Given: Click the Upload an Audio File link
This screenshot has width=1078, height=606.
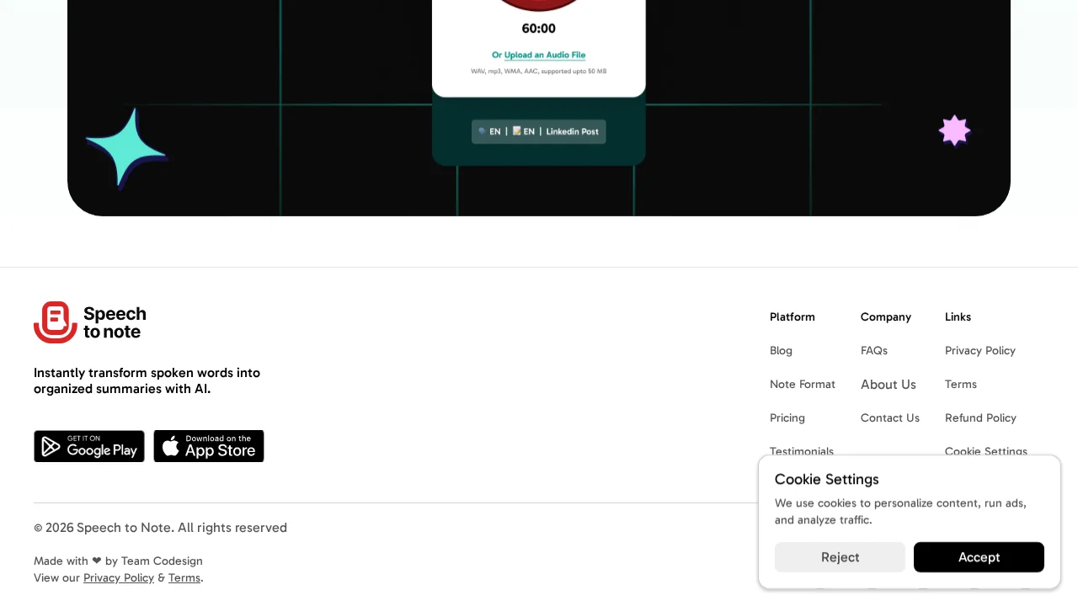Looking at the screenshot, I should [x=544, y=56].
